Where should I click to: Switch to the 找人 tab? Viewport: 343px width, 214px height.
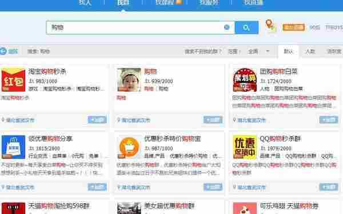(x=85, y=2)
